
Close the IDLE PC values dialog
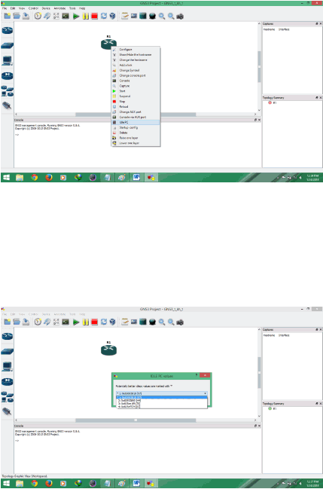(x=205, y=375)
